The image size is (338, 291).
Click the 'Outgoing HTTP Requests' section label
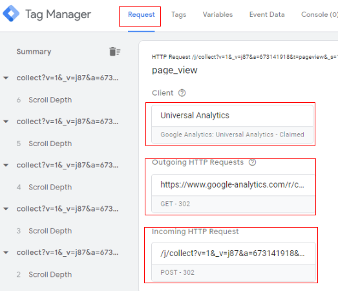pyautogui.click(x=198, y=162)
